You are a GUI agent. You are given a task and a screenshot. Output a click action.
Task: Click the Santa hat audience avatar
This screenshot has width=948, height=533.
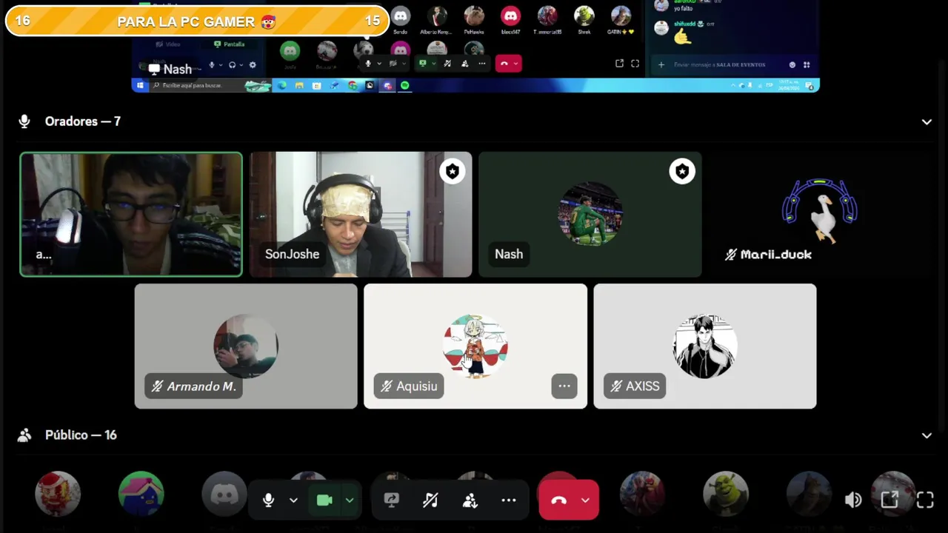click(58, 494)
